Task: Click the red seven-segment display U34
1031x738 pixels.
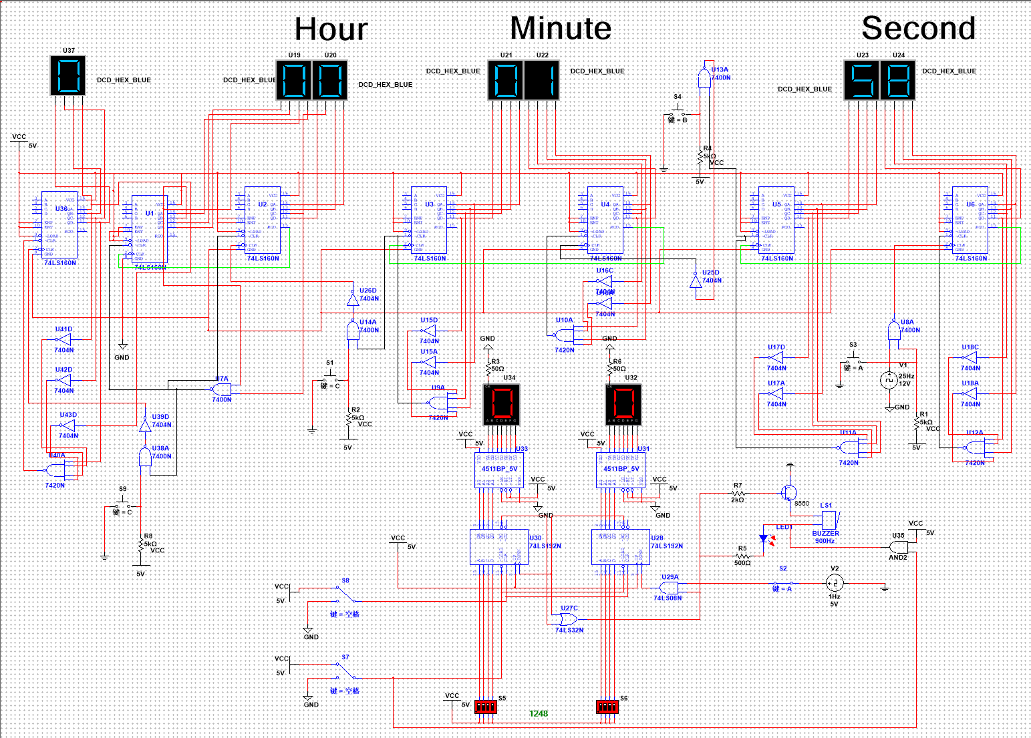Action: point(500,405)
